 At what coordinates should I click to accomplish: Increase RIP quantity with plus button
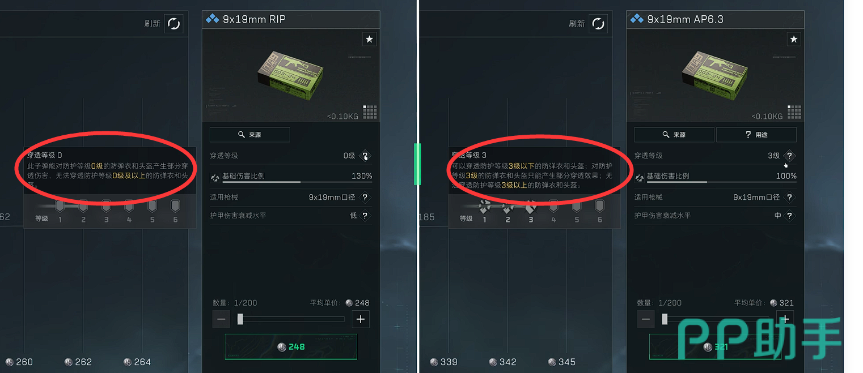click(x=361, y=319)
